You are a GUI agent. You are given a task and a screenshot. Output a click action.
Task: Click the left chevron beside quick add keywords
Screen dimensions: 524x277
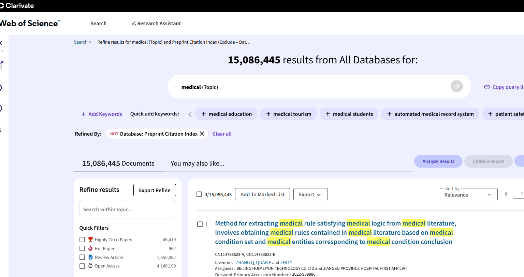click(x=190, y=114)
